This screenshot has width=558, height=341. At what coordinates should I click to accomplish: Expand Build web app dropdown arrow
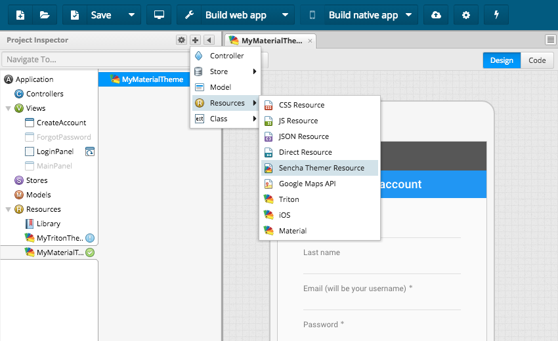[285, 15]
